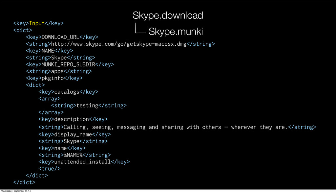Click the yellow Input key line
This screenshot has height=193, width=336.
coord(38,23)
